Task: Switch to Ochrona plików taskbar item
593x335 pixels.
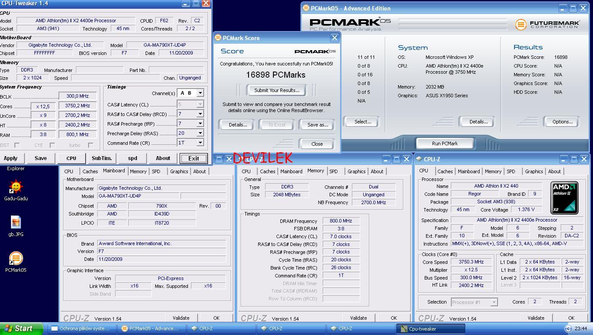Action: [x=82, y=328]
